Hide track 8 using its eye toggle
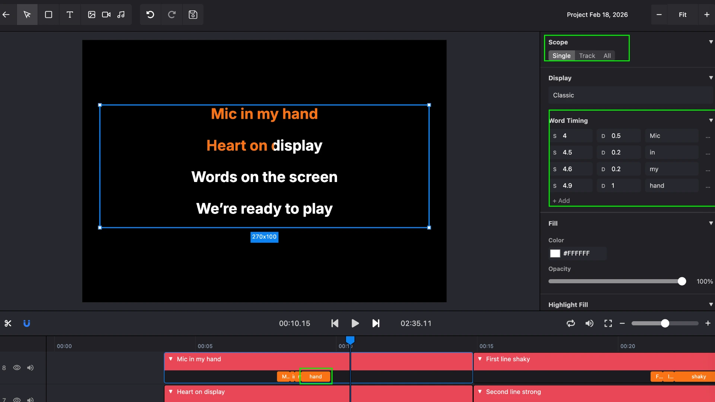The height and width of the screenshot is (402, 715). tap(17, 368)
